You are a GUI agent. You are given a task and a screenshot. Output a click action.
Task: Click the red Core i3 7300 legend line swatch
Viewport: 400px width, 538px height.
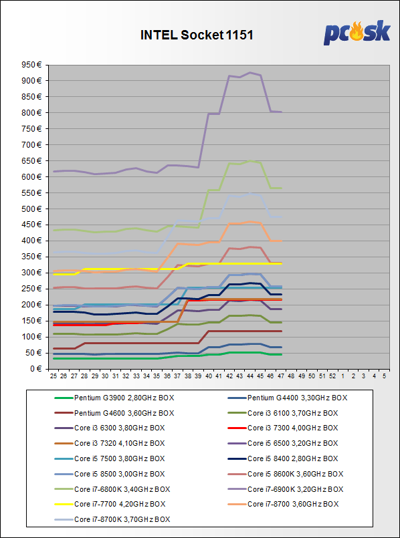[x=237, y=428]
